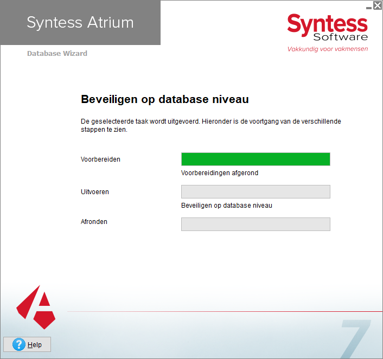Select the 'Voorbereidingen afgerond' status text
The image size is (383, 359).
click(x=220, y=173)
